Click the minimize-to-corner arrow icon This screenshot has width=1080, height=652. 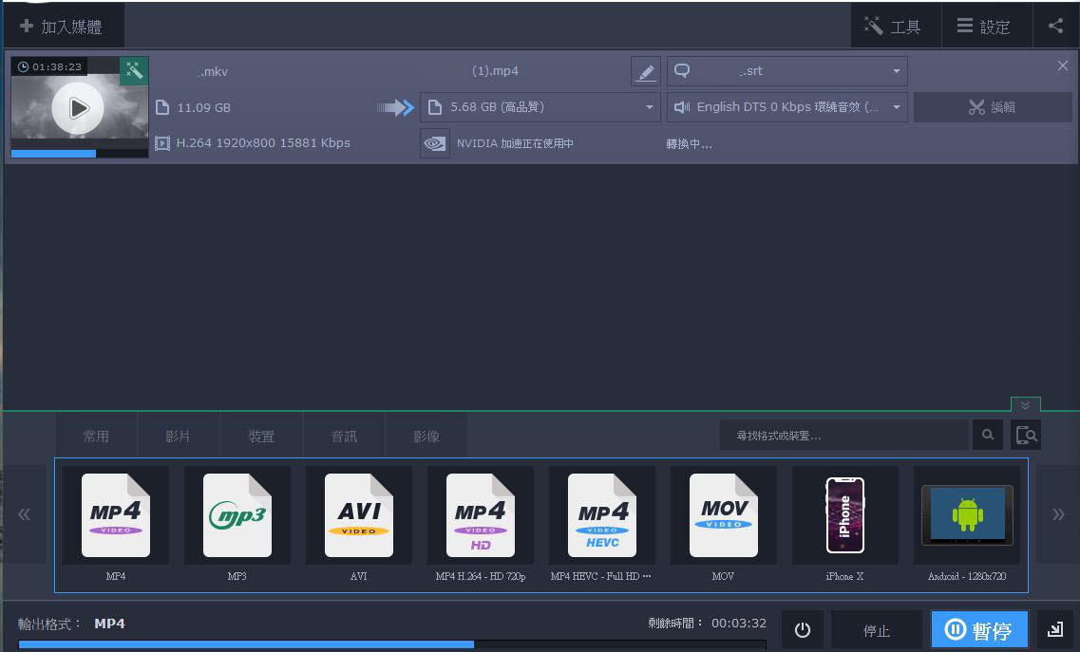tap(1055, 629)
